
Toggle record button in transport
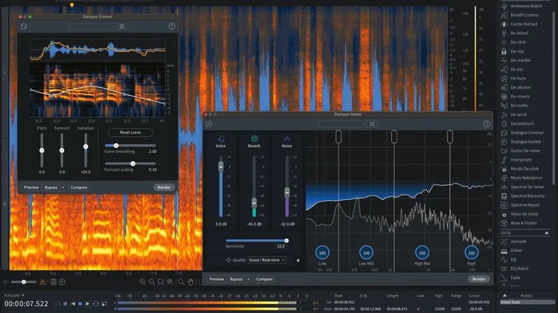pyautogui.click(x=65, y=304)
